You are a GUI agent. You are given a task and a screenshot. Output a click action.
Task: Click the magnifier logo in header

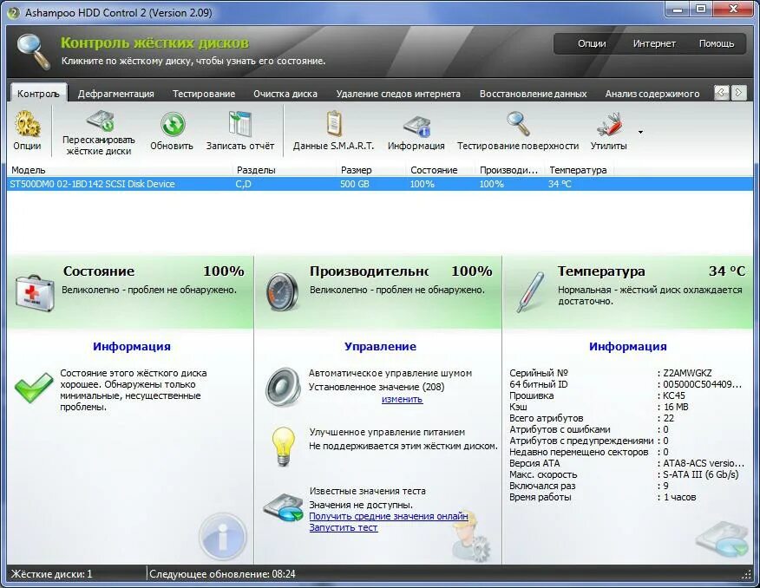click(34, 51)
